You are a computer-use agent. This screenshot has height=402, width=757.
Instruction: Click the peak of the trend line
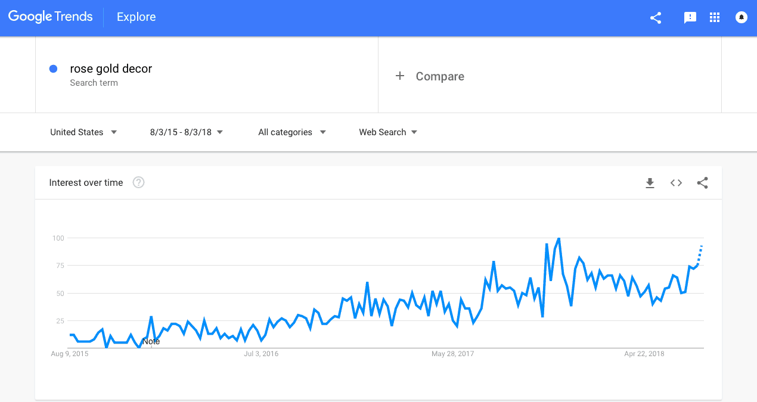pos(559,238)
